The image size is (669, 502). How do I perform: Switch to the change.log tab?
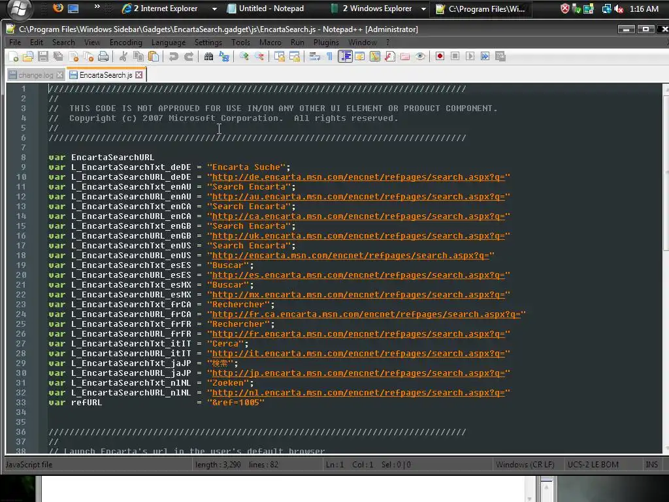[36, 75]
